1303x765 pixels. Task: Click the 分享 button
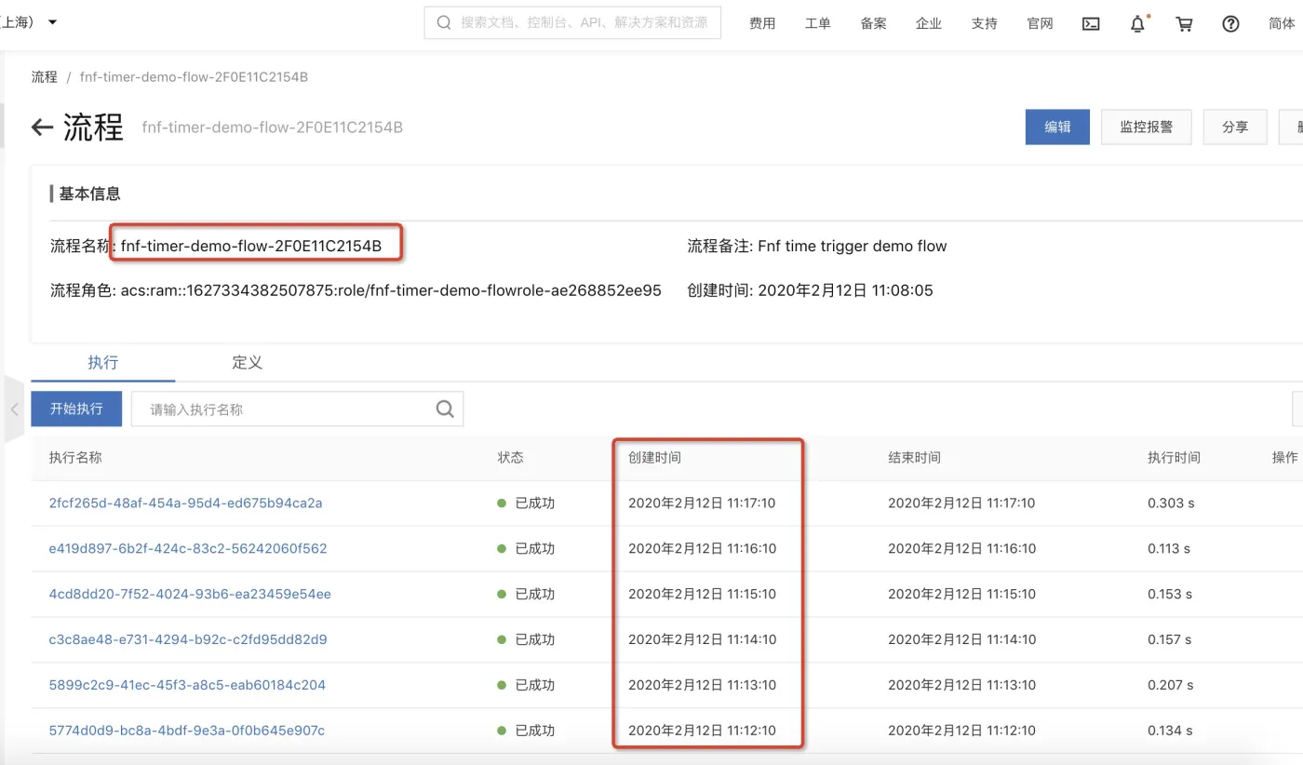click(1235, 127)
